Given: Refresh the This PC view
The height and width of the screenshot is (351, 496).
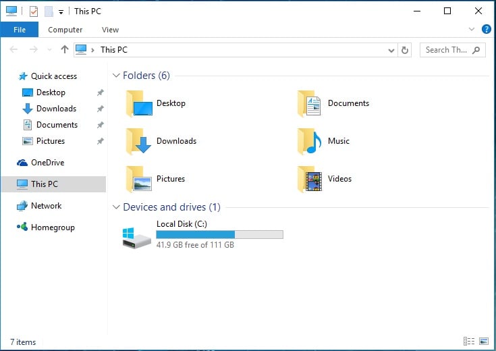Looking at the screenshot, I should [405, 50].
